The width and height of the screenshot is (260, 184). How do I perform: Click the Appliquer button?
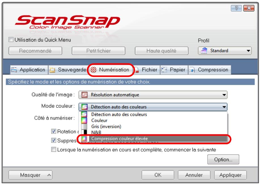pyautogui.click(x=230, y=175)
